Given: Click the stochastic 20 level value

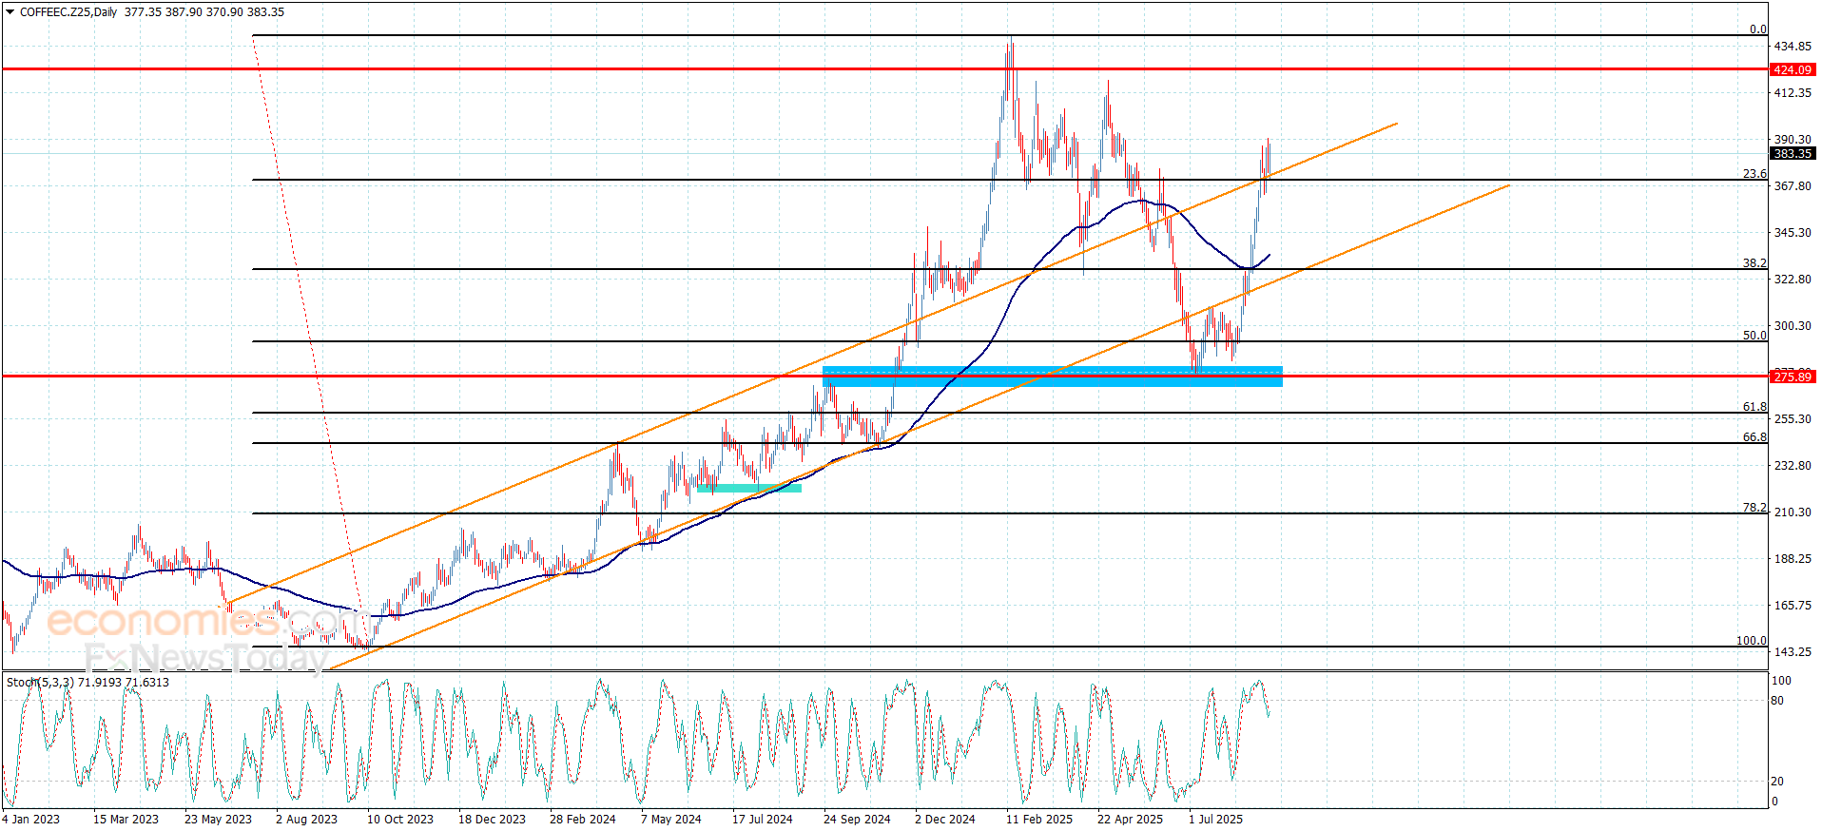Looking at the screenshot, I should pyautogui.click(x=1777, y=781).
